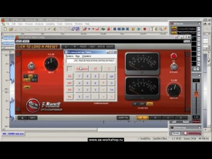
Task: Click the rewind transport icon
Action: tap(119, 29)
